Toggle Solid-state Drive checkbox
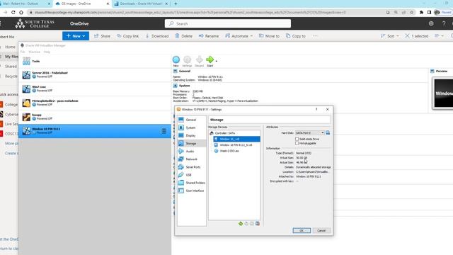This screenshot has width=453, height=255. (297, 139)
